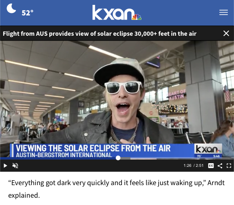Click the NBC peacock logo
234x205 pixels.
137,17
